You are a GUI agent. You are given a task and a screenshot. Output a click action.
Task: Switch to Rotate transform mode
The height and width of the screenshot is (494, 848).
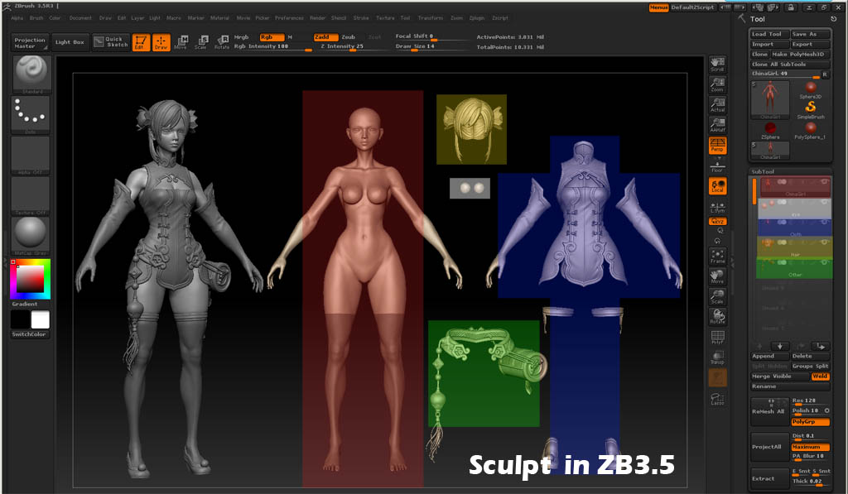[x=222, y=42]
